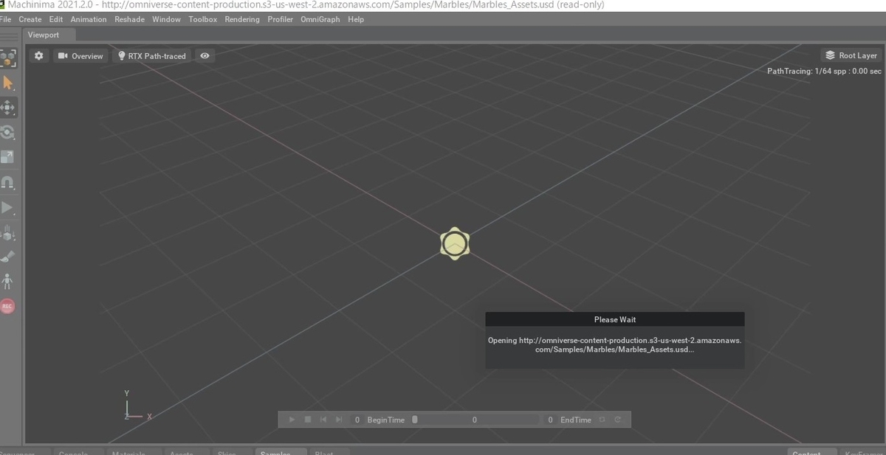Click the timeline Stop button
Image resolution: width=886 pixels, height=455 pixels.
(x=308, y=420)
